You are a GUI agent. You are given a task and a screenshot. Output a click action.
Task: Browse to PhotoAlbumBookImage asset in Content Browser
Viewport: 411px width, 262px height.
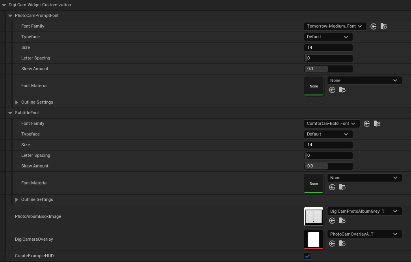point(342,221)
